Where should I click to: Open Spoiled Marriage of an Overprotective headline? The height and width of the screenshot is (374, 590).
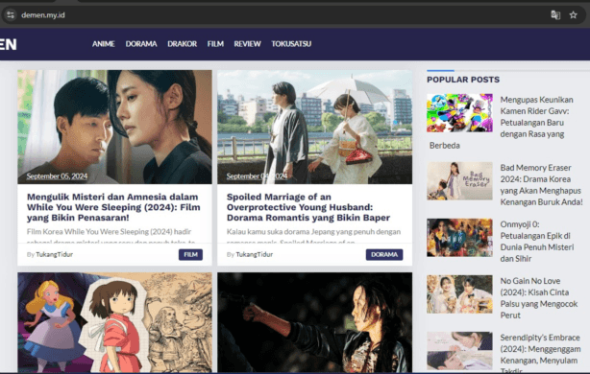point(308,207)
